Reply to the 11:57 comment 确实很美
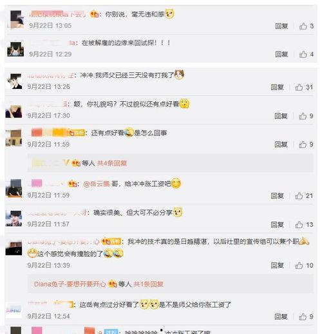The height and width of the screenshot is (334, 322). tap(277, 224)
